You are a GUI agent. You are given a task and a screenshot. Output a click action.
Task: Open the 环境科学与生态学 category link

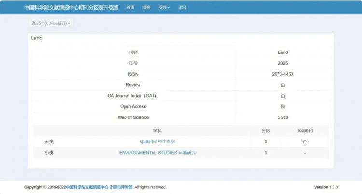[157, 142]
